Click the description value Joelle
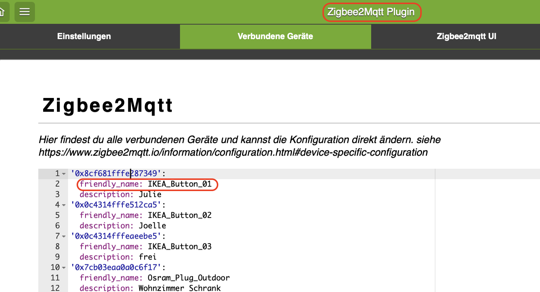The image size is (540, 292). click(x=152, y=226)
